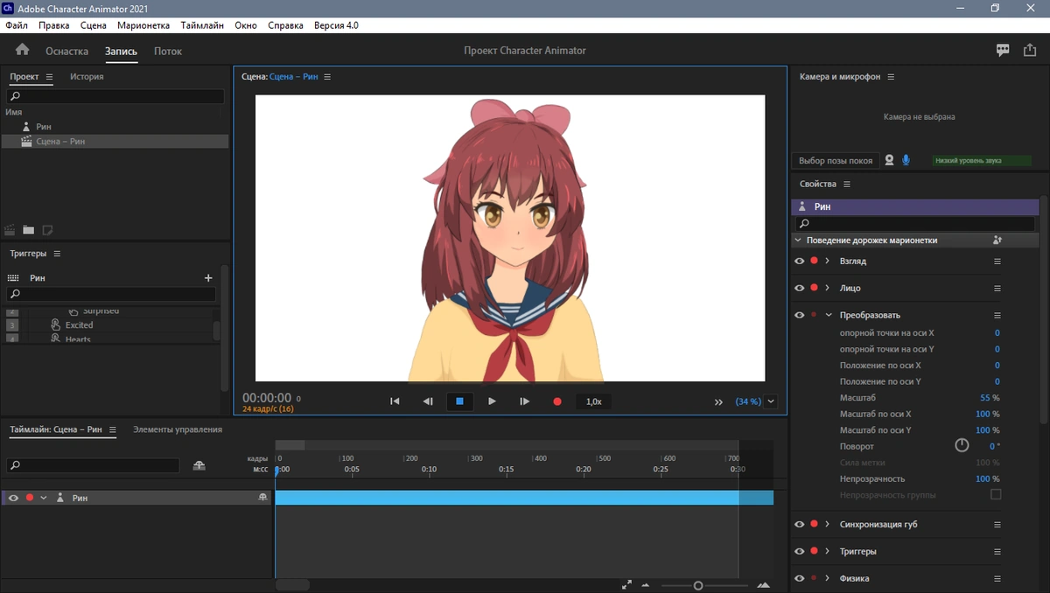Expand the Физика behavior

[828, 578]
